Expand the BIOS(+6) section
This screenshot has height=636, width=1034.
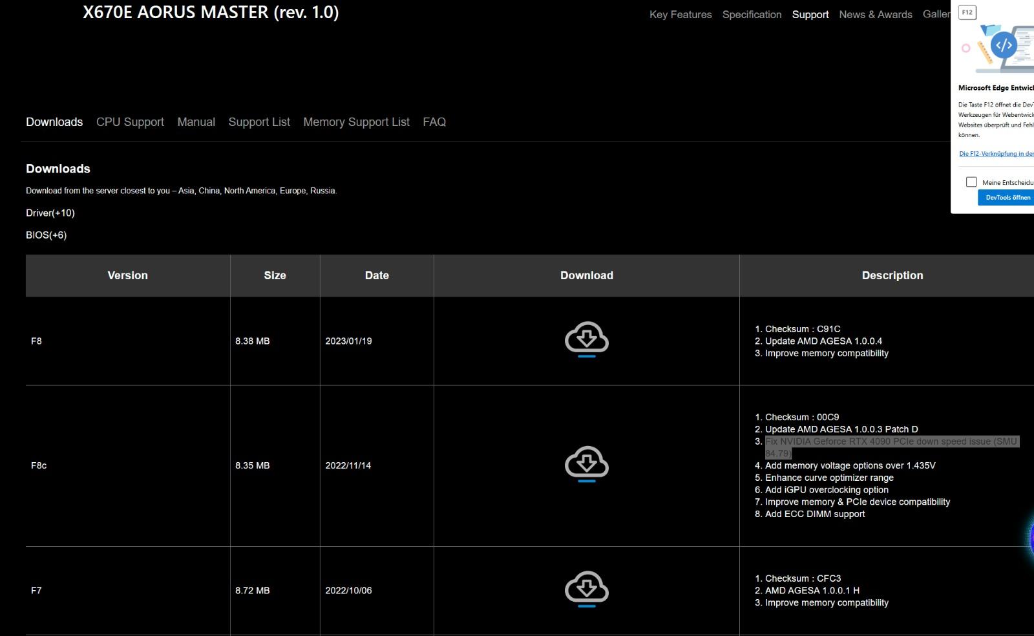46,235
